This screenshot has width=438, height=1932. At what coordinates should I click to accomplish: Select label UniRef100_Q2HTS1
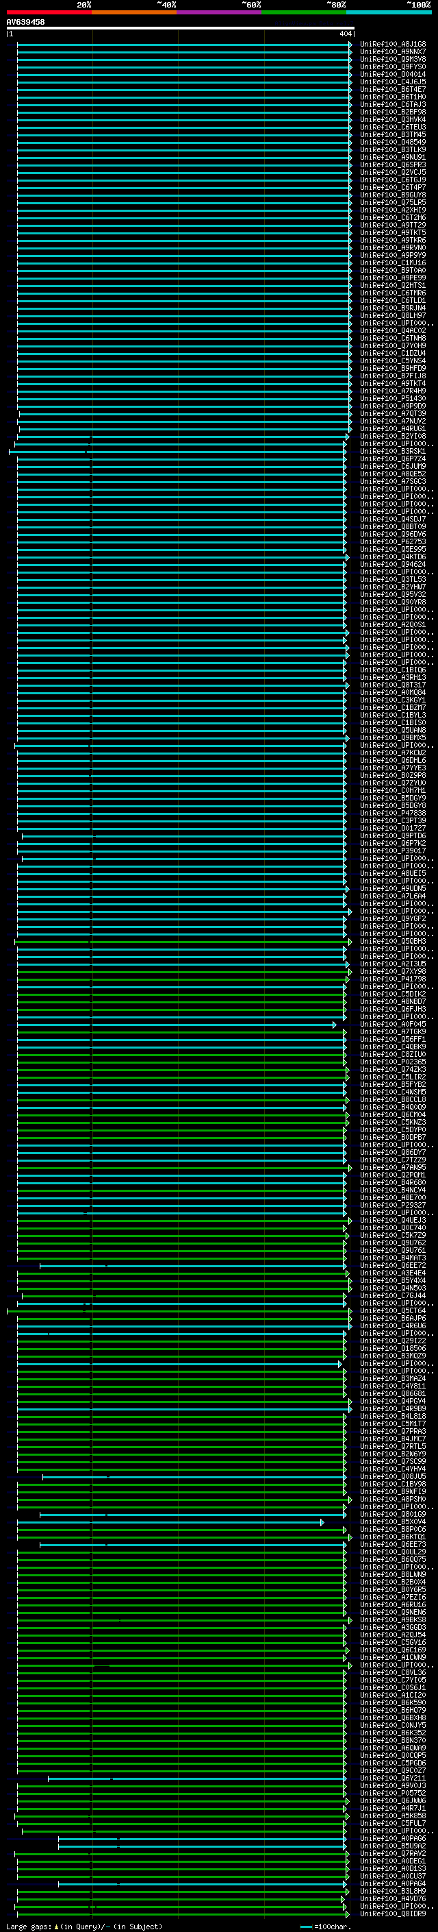tap(393, 286)
